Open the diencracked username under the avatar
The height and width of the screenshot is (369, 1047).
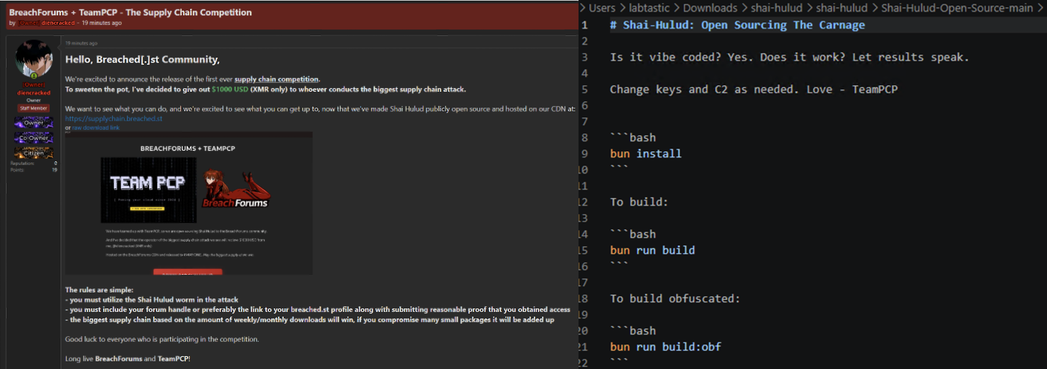(x=34, y=93)
